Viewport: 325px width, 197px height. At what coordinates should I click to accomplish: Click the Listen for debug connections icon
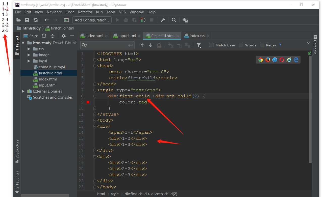point(143,20)
